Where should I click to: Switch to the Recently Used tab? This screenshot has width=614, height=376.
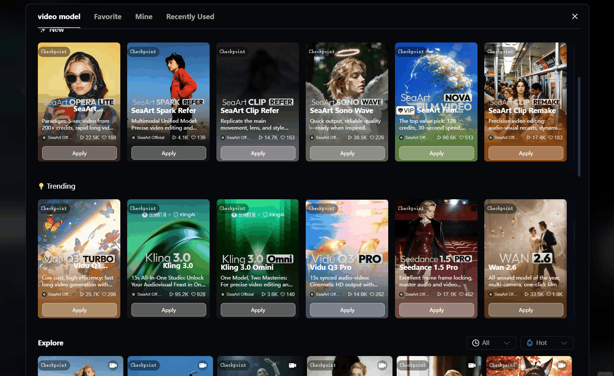click(190, 17)
